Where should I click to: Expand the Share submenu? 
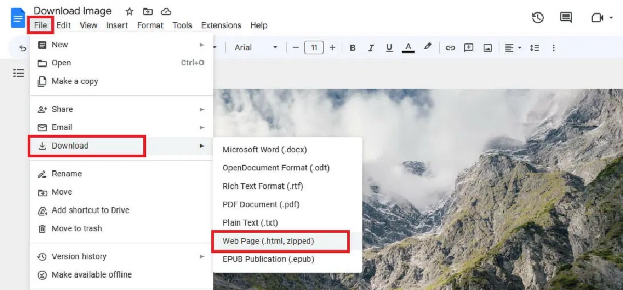[x=121, y=109]
